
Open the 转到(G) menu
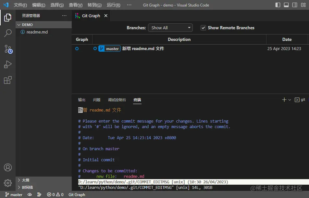(x=94, y=5)
